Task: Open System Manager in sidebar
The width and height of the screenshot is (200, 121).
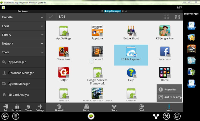Action: coord(23,84)
